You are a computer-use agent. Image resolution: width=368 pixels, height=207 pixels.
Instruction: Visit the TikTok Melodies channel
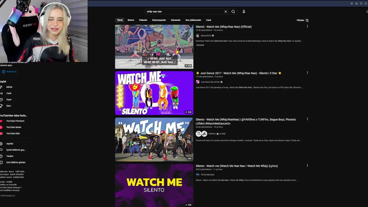(x=207, y=175)
